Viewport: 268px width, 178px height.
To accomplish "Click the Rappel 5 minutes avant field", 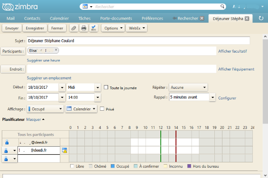I will point(189,97).
